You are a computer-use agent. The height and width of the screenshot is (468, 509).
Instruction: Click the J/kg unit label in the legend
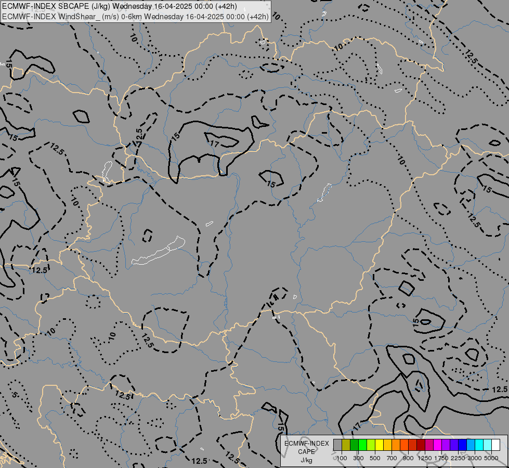pyautogui.click(x=306, y=460)
